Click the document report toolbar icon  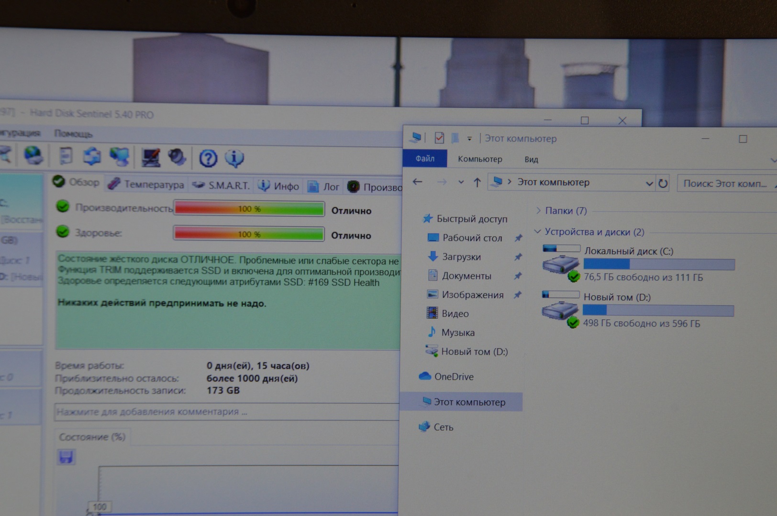[66, 156]
